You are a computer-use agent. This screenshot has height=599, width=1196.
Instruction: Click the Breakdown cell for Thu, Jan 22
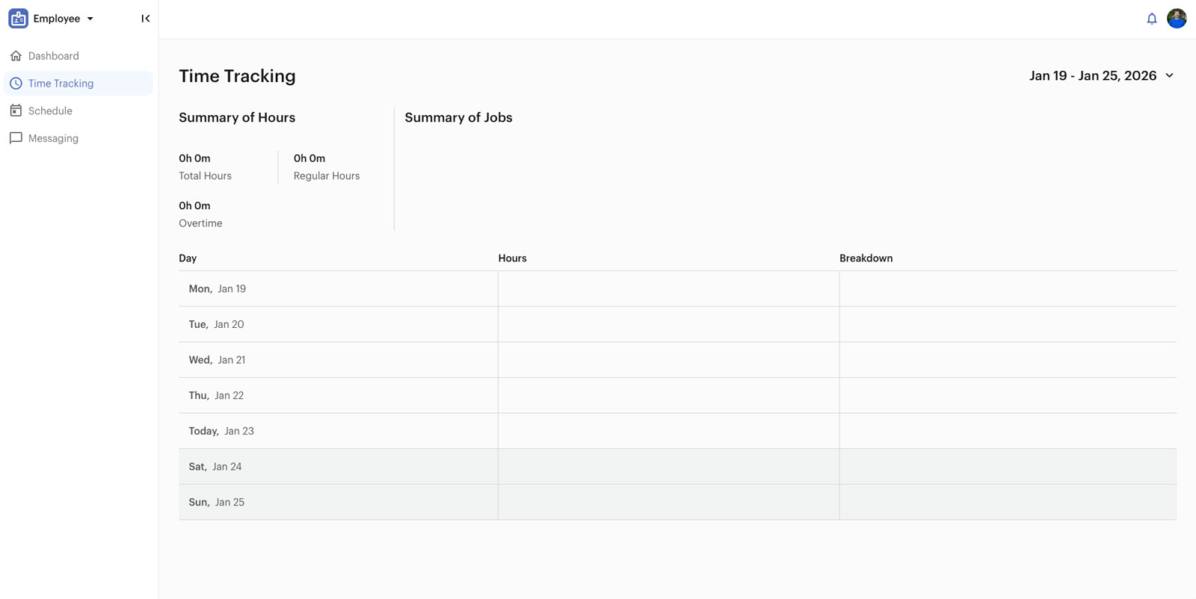(1008, 396)
